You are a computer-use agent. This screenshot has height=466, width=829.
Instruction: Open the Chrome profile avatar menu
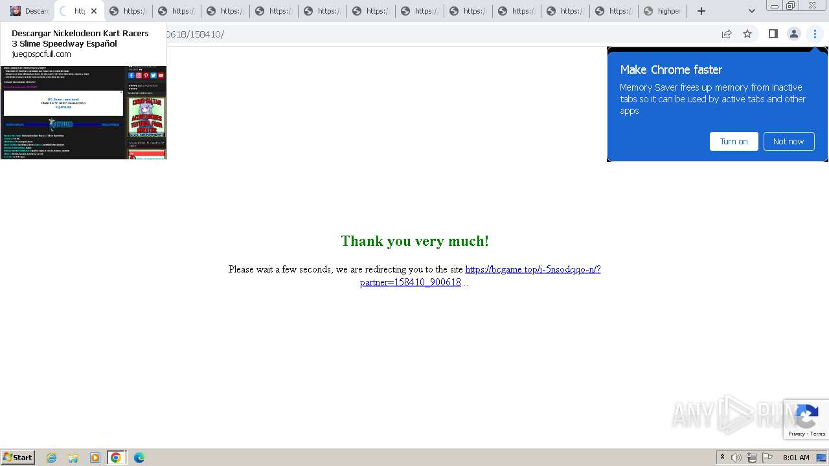[793, 34]
